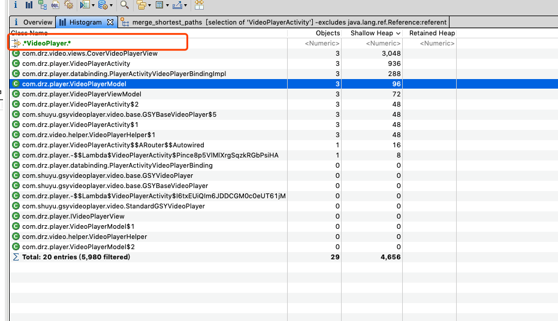Switch to the merge_shortest_paths tab
Image resolution: width=558 pixels, height=321 pixels.
tap(283, 22)
